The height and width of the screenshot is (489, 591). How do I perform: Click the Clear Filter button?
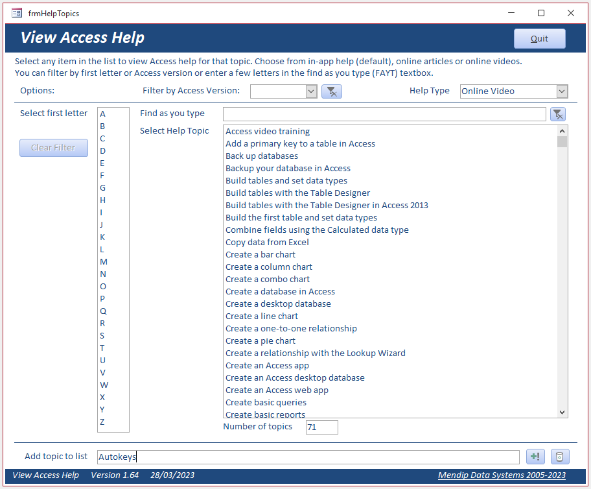click(54, 147)
